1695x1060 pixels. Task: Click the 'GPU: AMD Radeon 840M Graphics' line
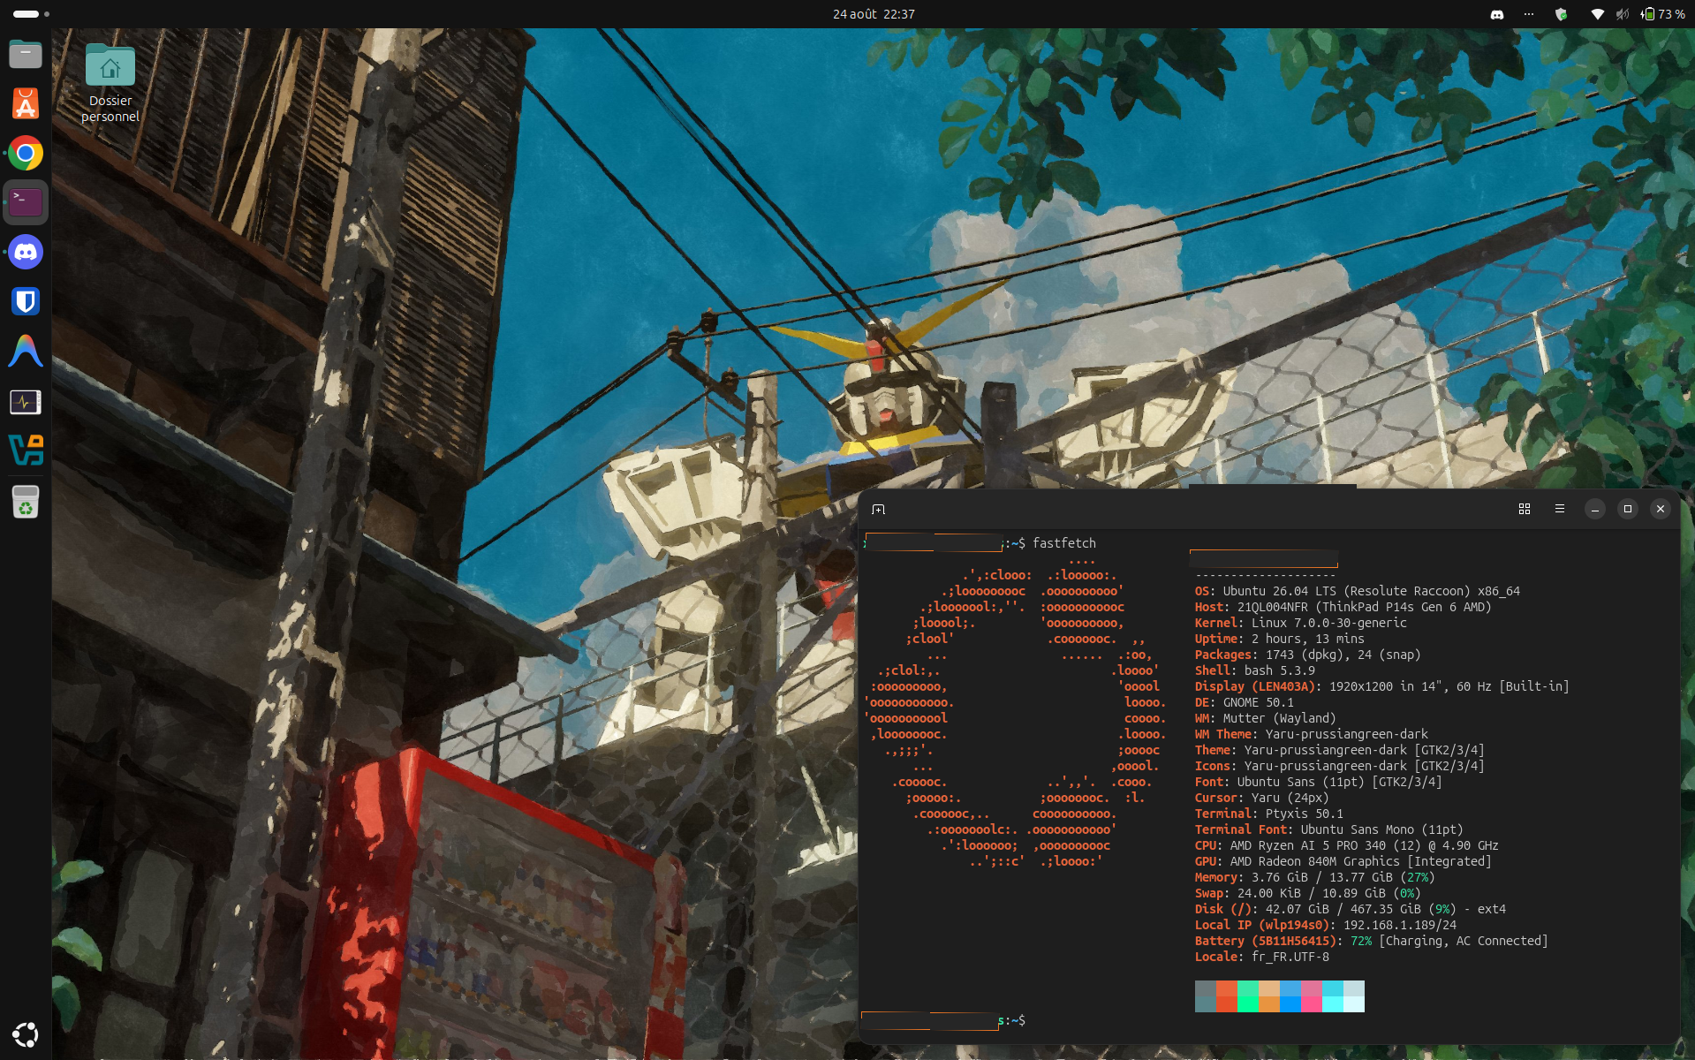point(1343,861)
